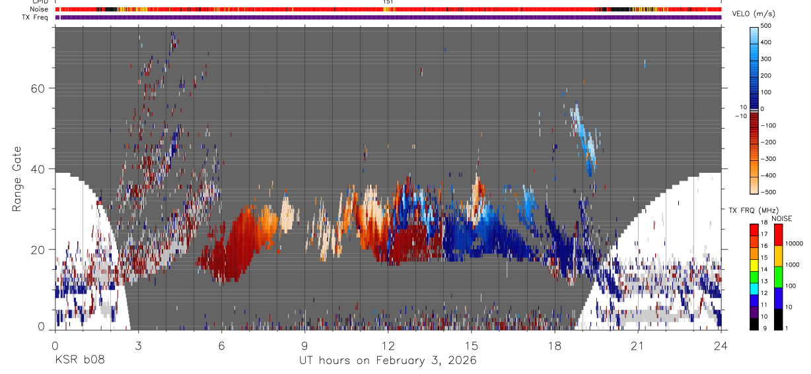Click the purple TX Freq strip above the plot
The height and width of the screenshot is (374, 811).
pos(388,17)
